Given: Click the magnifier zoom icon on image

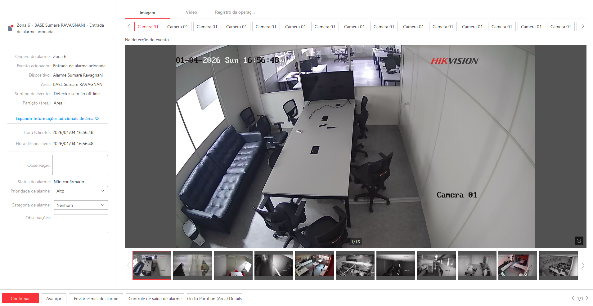Looking at the screenshot, I should click(x=579, y=241).
